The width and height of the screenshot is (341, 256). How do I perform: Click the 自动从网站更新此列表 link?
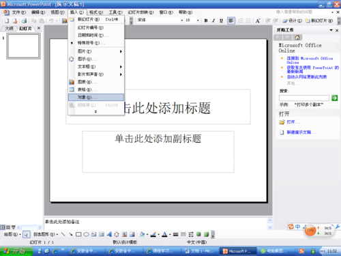tap(307, 77)
